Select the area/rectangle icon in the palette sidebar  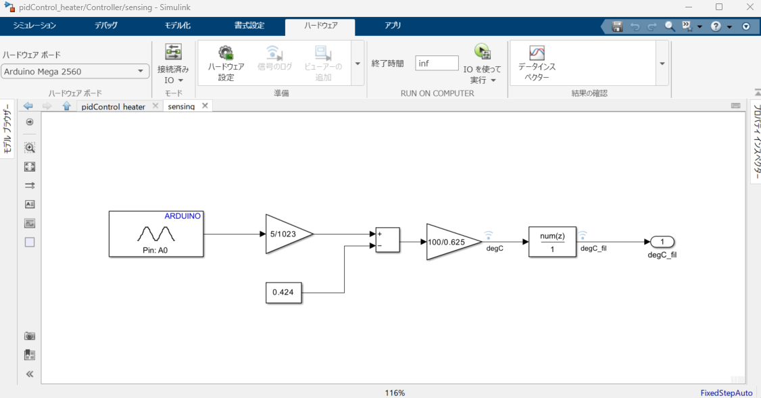tap(29, 242)
